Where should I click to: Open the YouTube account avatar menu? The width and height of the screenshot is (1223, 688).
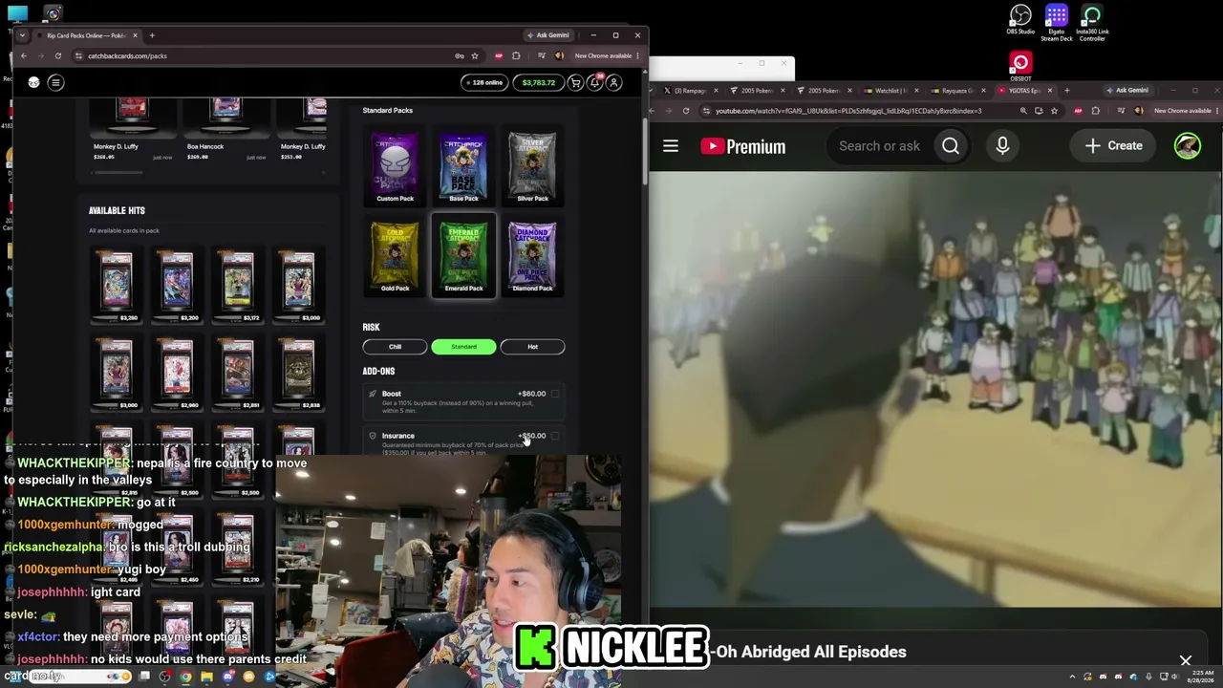(1188, 146)
